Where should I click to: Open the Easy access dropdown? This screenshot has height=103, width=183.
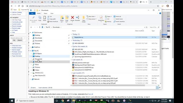[x=91, y=19]
